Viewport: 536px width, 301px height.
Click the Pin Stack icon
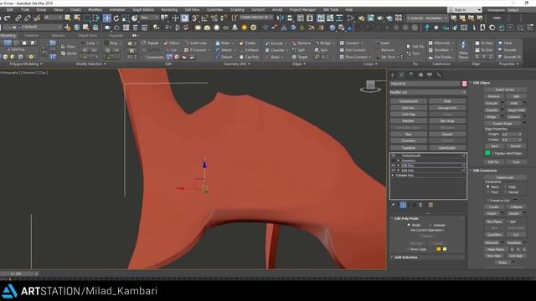tap(394, 205)
